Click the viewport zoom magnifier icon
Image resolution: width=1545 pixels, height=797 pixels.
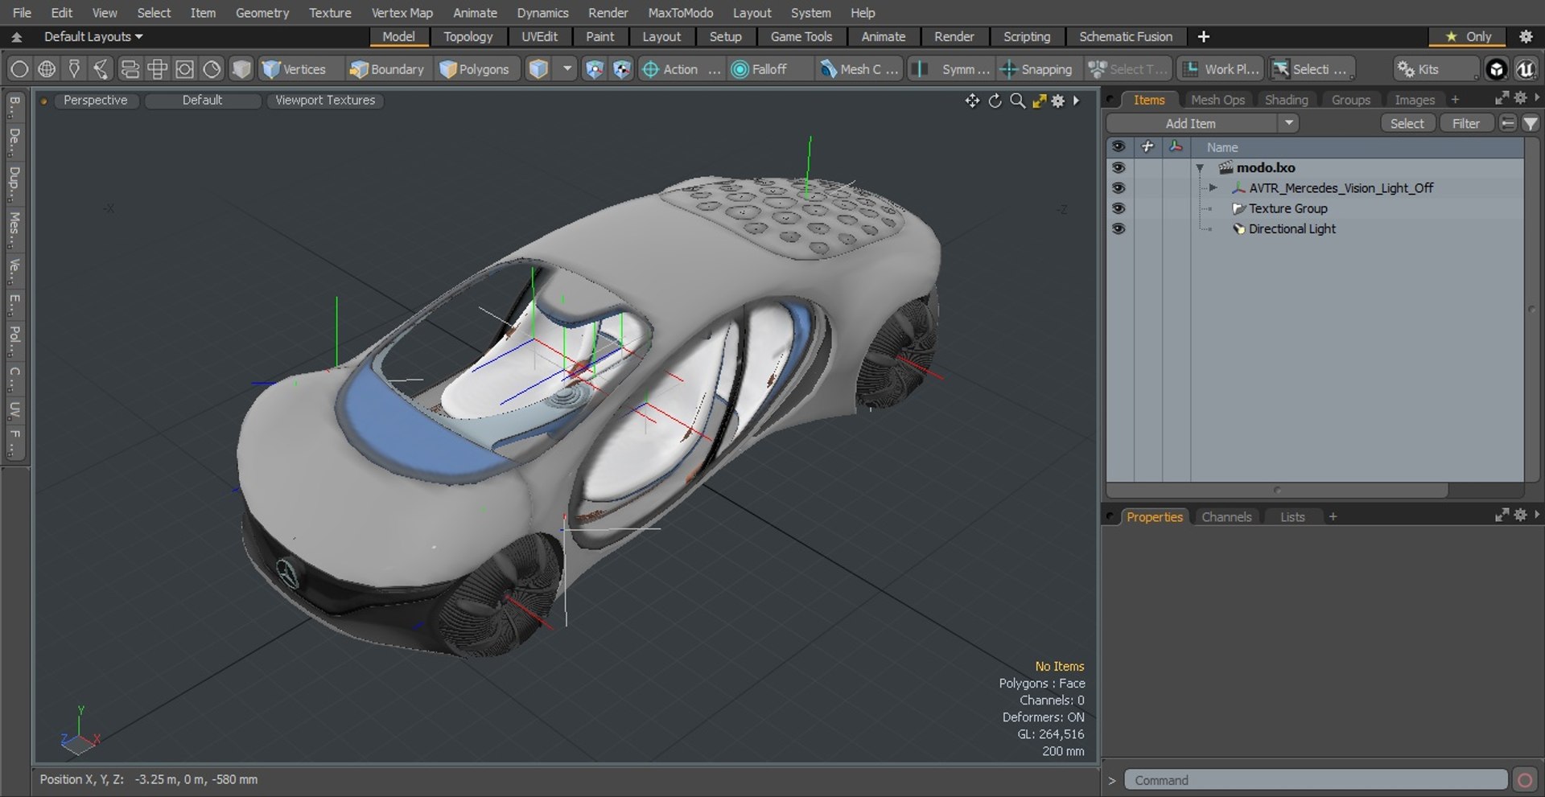tap(1017, 101)
